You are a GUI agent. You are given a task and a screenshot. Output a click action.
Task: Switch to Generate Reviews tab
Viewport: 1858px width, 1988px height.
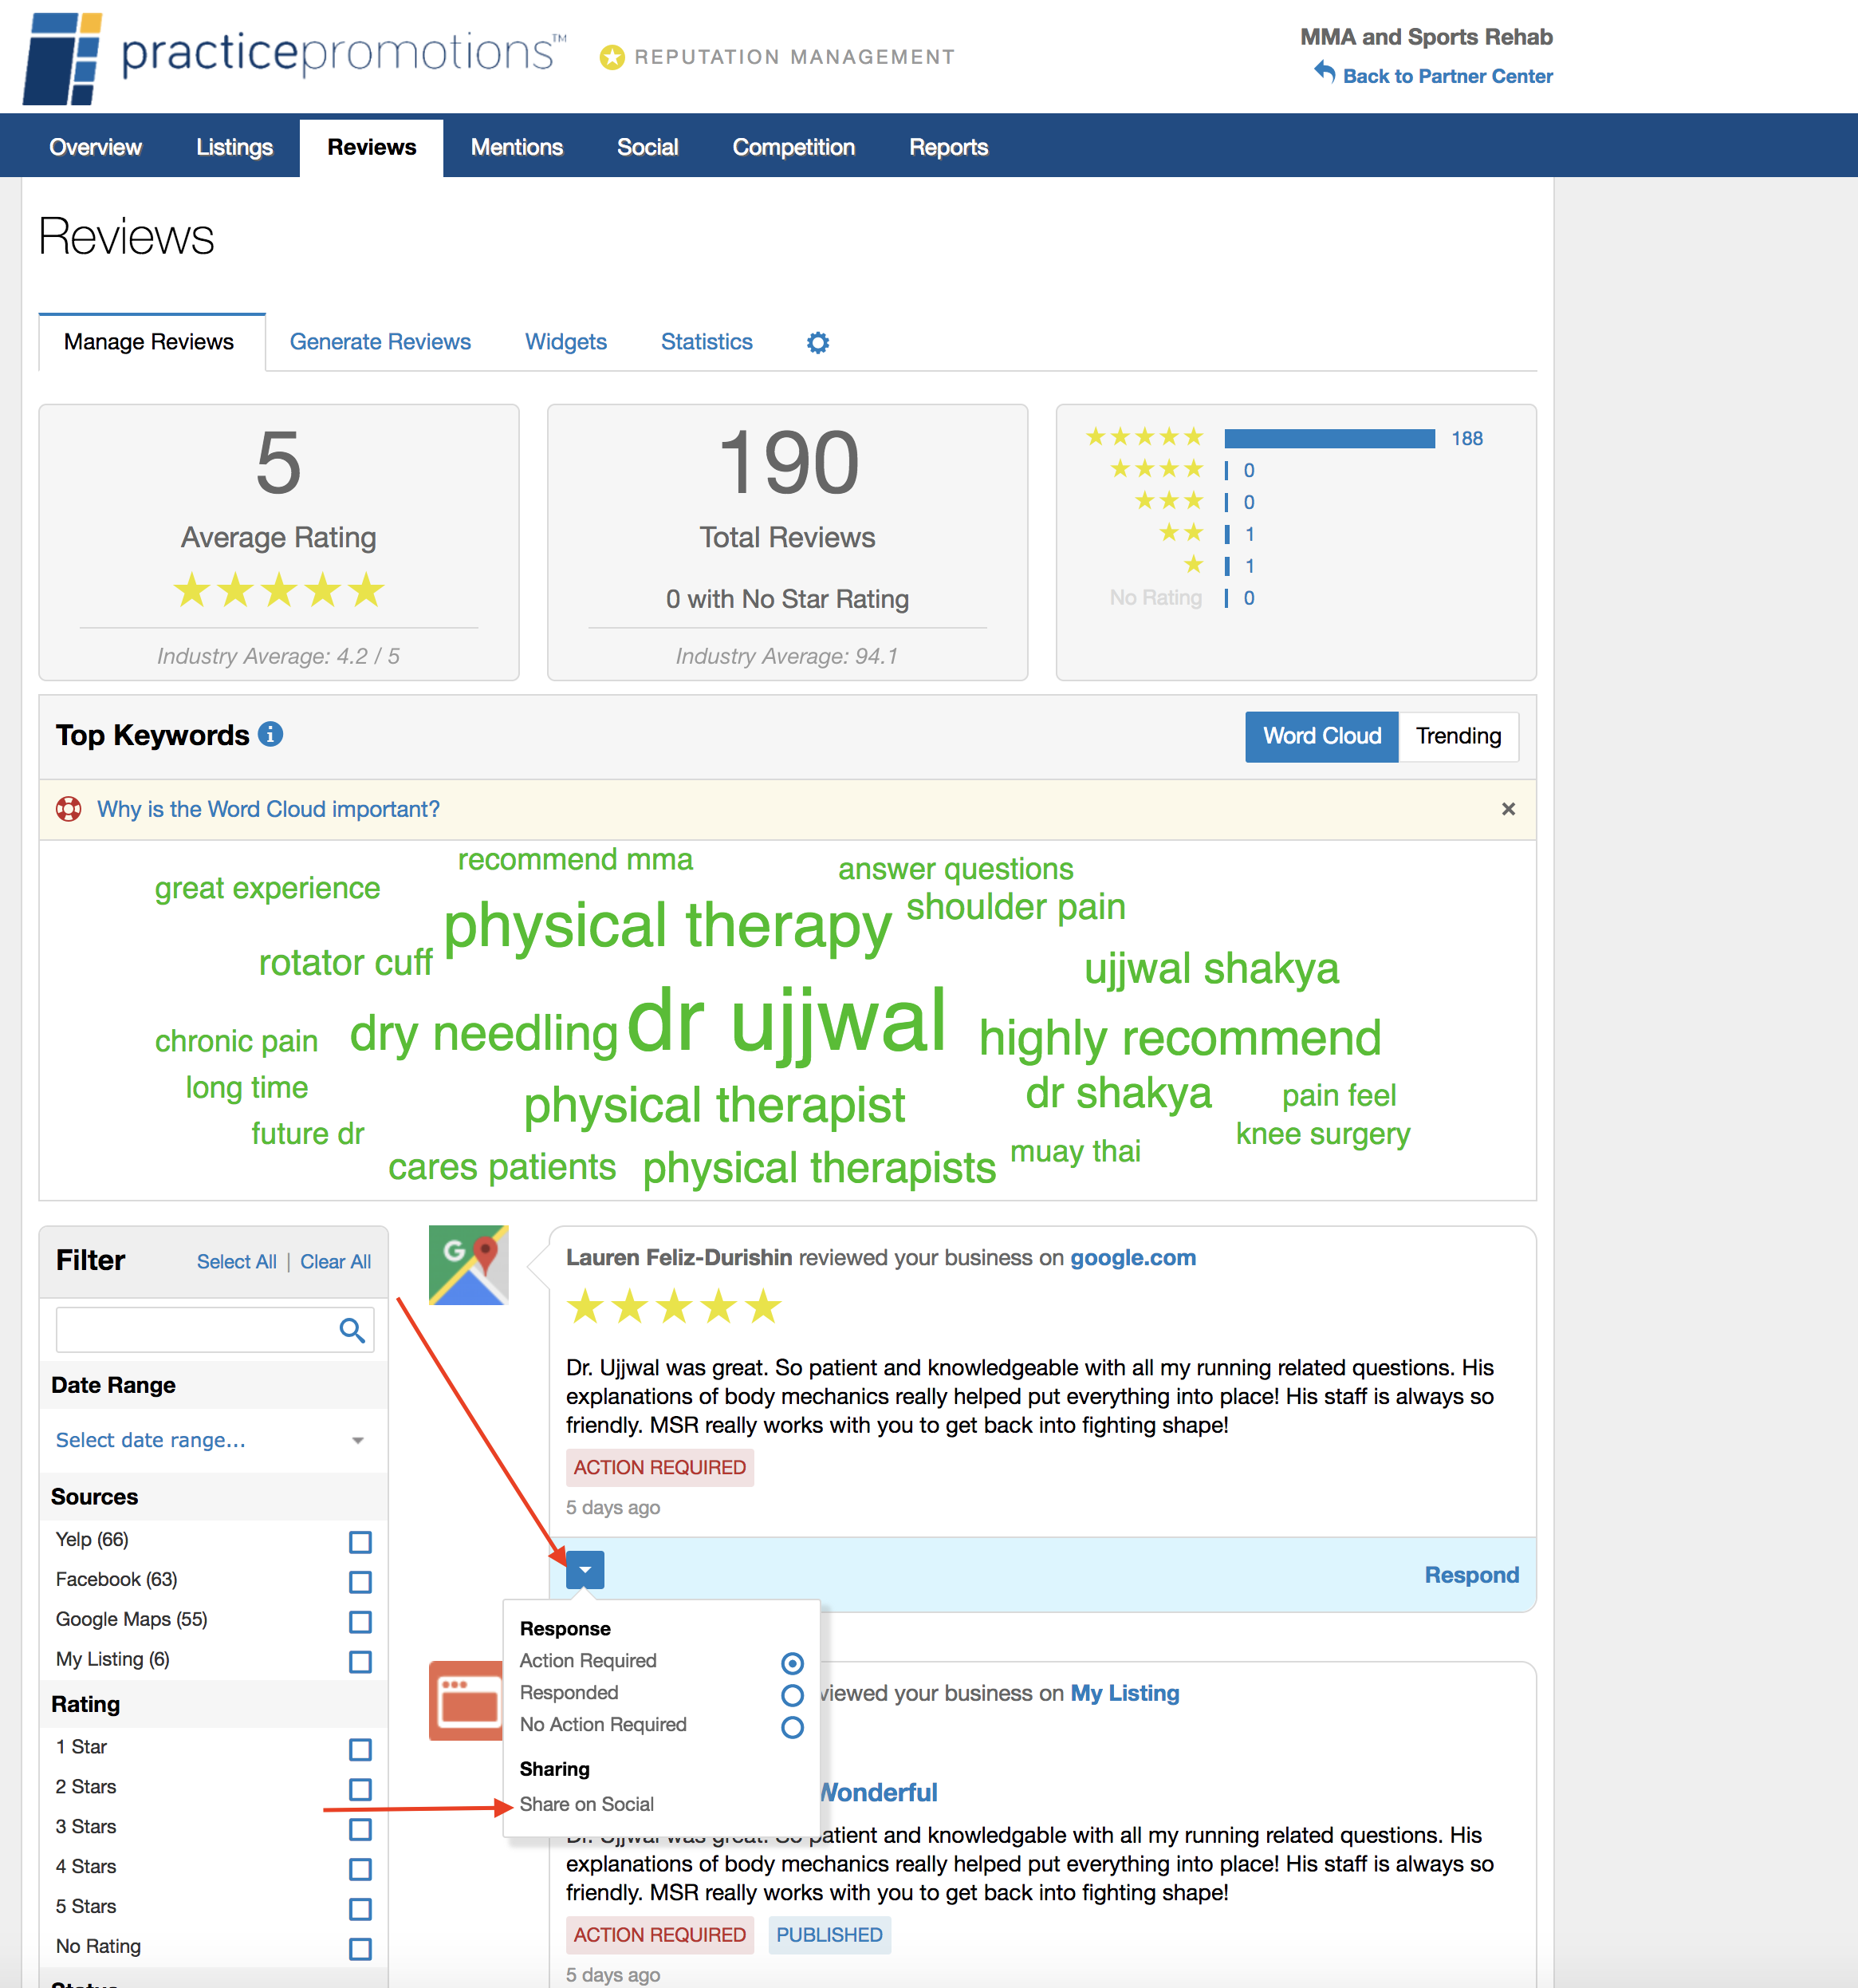coord(380,342)
